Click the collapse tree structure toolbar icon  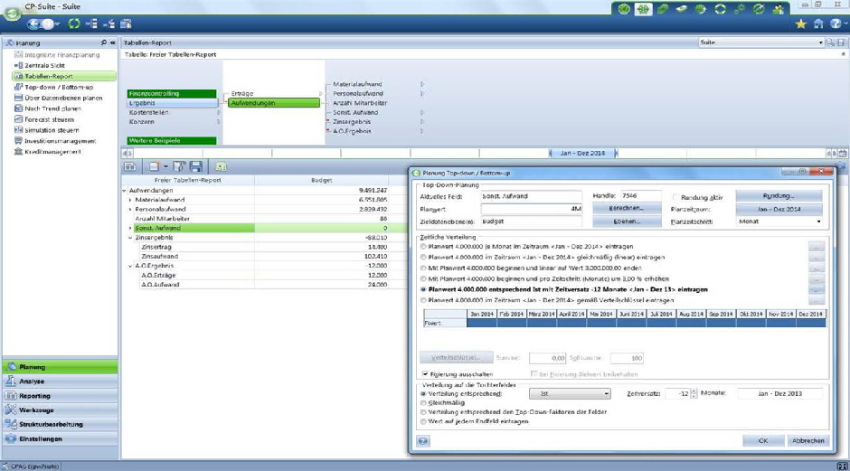(109, 24)
